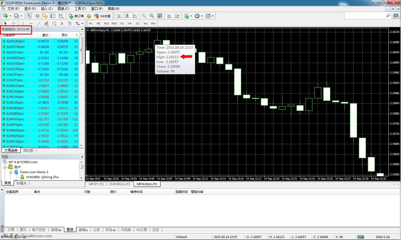Toggle the Market Watch panel icon
401x240 pixels.
tap(30, 16)
